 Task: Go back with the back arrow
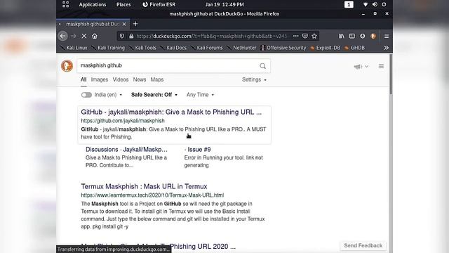coord(62,36)
